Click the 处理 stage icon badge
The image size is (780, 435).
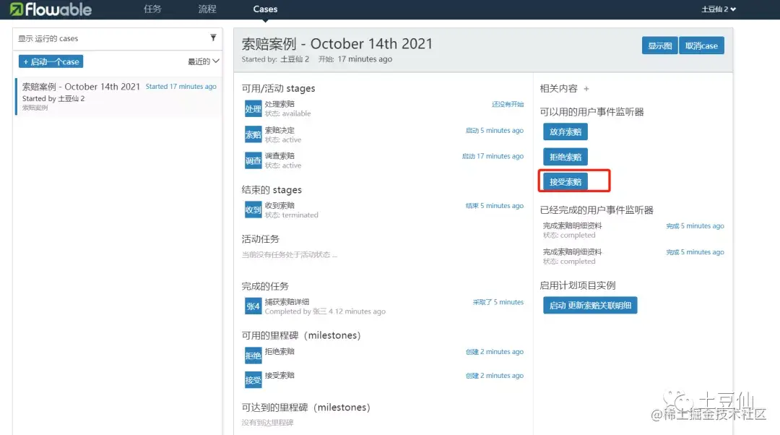point(253,108)
